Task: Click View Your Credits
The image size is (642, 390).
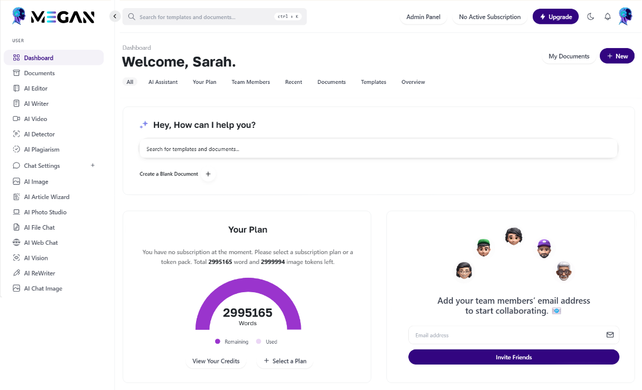Action: point(216,361)
